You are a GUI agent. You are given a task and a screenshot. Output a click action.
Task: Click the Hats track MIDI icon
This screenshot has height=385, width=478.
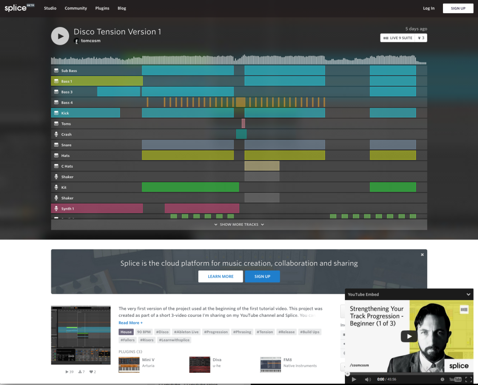click(56, 156)
